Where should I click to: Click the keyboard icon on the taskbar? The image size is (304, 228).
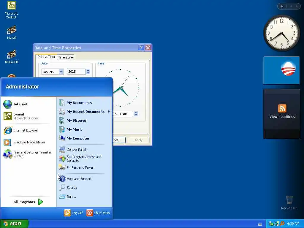(x=260, y=224)
